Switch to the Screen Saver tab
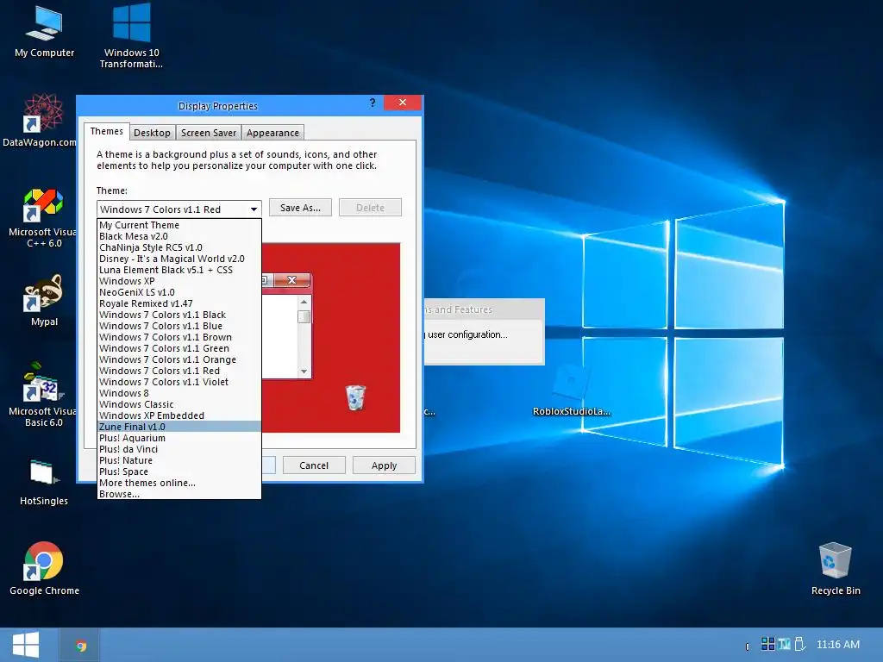This screenshot has height=662, width=883. click(209, 133)
